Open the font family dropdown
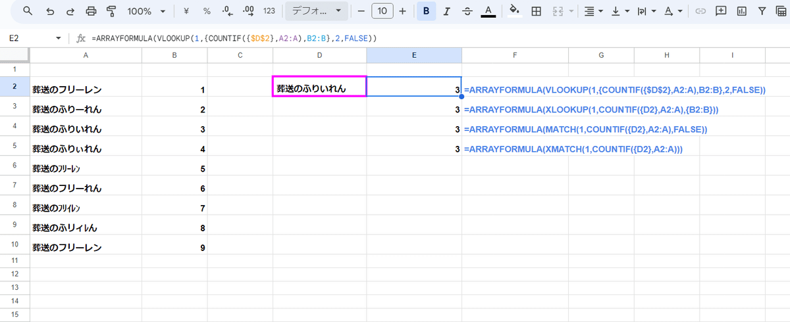The width and height of the screenshot is (790, 322). point(317,11)
